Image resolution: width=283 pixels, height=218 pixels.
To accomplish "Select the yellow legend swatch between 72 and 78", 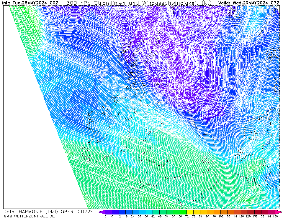I will point(190,212).
